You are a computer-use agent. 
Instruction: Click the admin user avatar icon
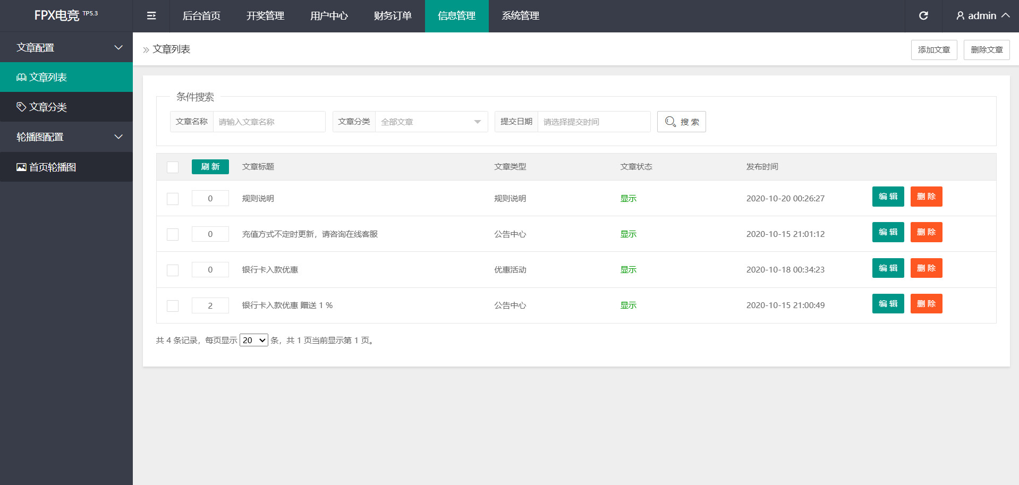click(960, 16)
